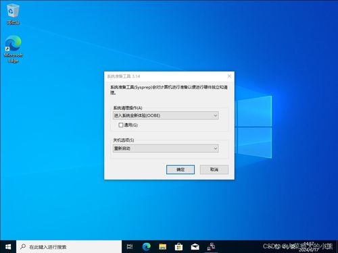The width and height of the screenshot is (338, 253).
Task: Close the Sysprep dialog window
Action: click(229, 76)
